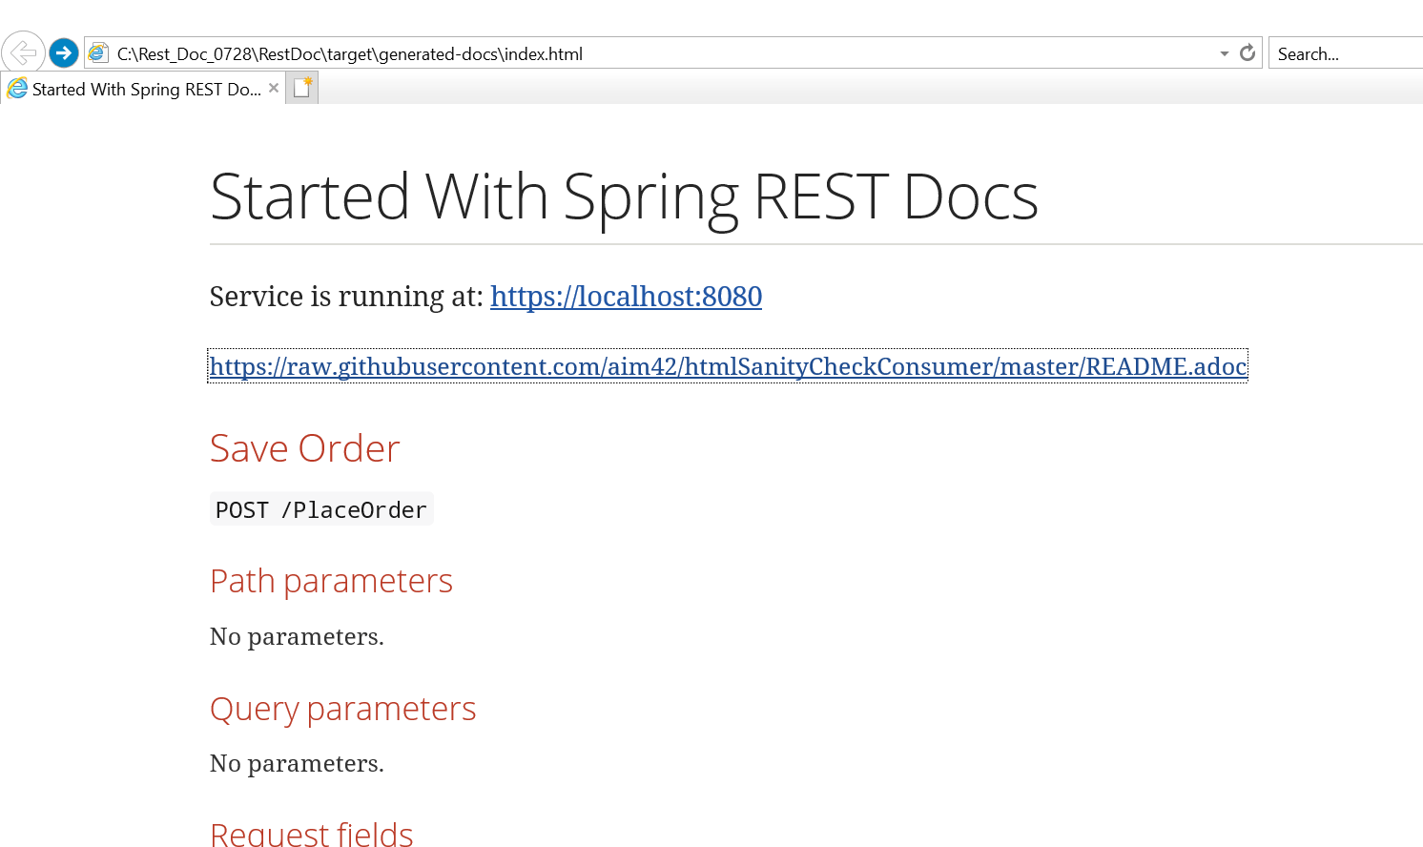Open the address bar dropdown arrow
The image size is (1423, 847).
coord(1225,54)
